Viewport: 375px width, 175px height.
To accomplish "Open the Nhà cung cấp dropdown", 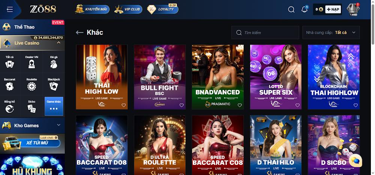I will (x=331, y=33).
